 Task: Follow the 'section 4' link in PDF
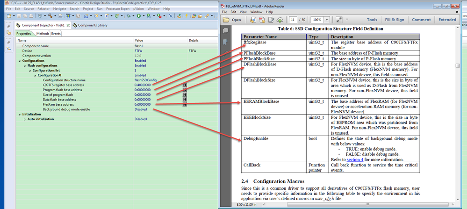[355, 159]
